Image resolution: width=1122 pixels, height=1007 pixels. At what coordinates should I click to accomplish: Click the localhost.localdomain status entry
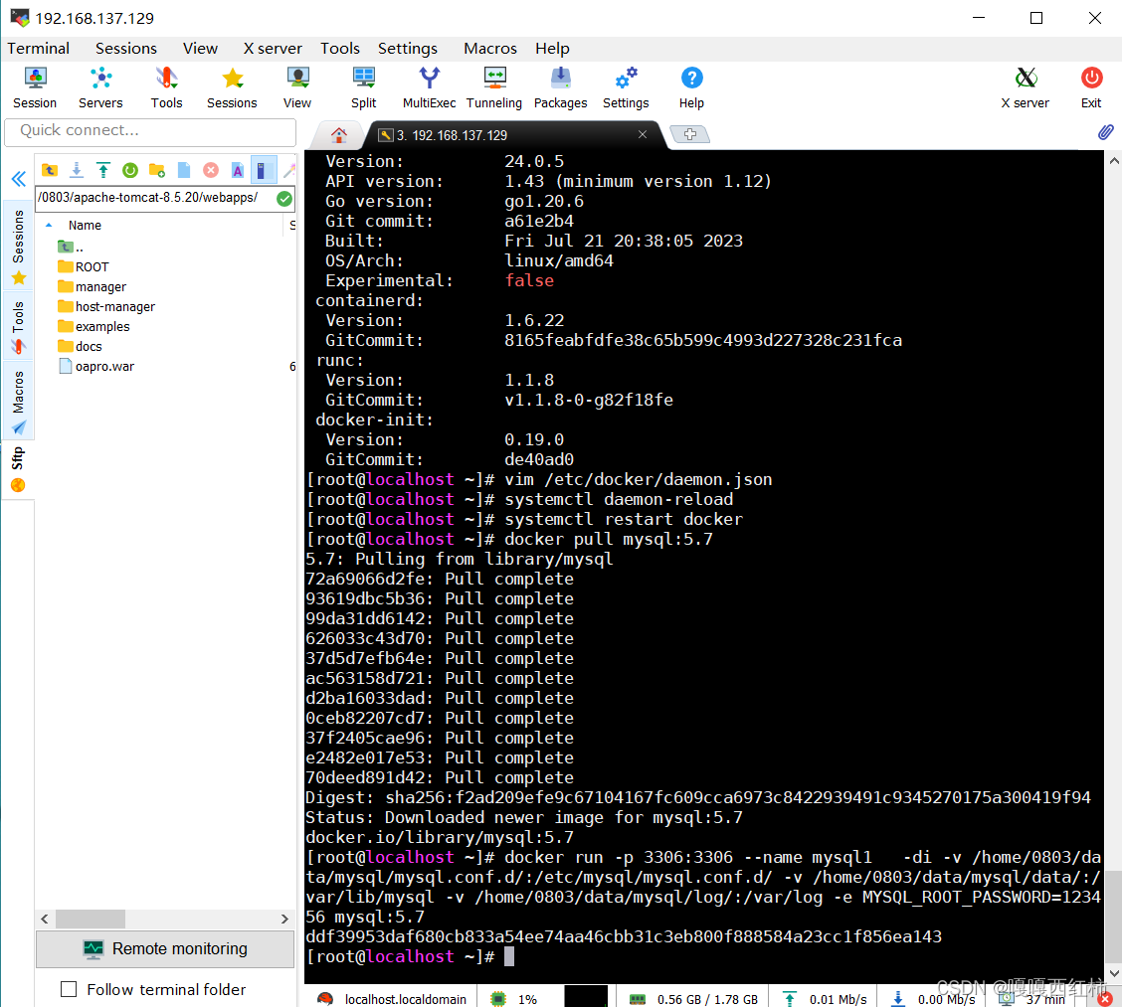click(x=394, y=999)
